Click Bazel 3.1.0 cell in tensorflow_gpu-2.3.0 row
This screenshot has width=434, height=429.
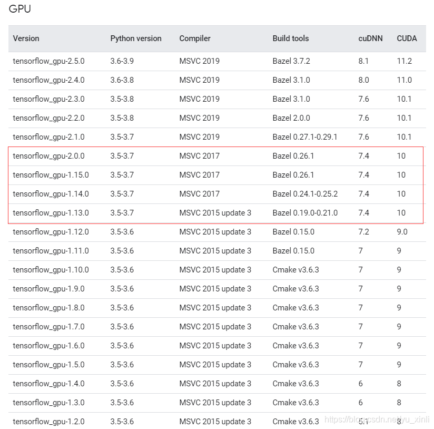[x=291, y=99]
